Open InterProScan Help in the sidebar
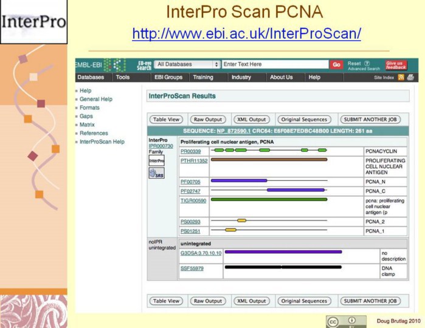The image size is (425, 328). point(102,142)
